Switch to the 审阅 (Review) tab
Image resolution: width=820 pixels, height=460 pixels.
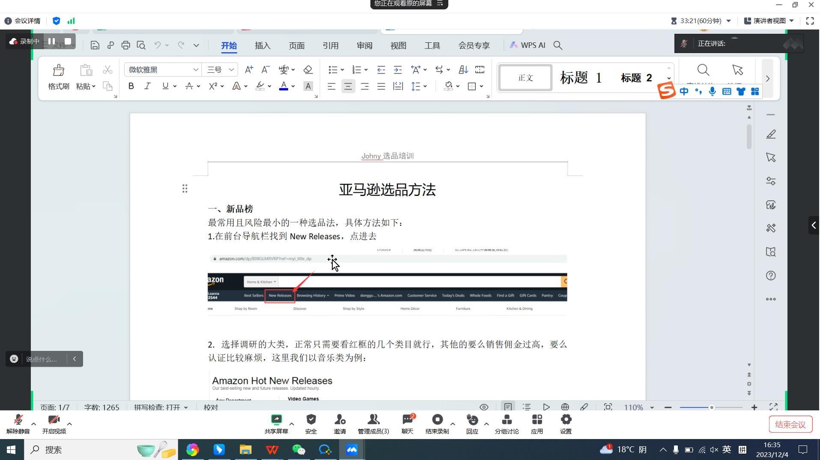point(364,45)
